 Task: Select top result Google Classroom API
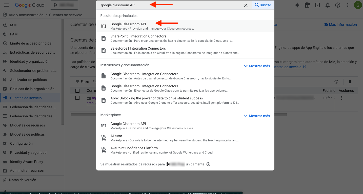(128, 24)
